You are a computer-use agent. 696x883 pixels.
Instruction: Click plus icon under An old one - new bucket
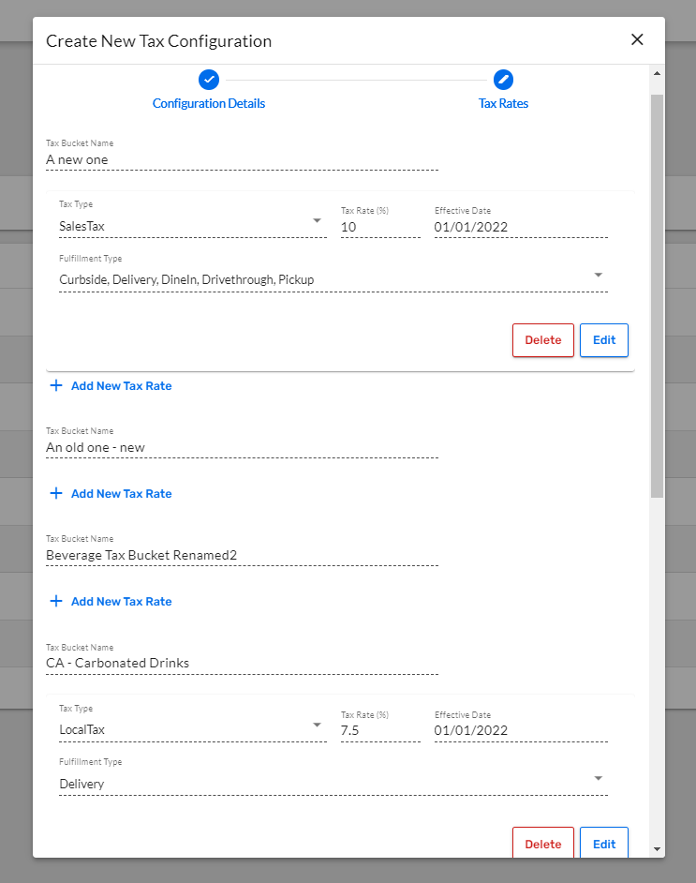coord(55,493)
